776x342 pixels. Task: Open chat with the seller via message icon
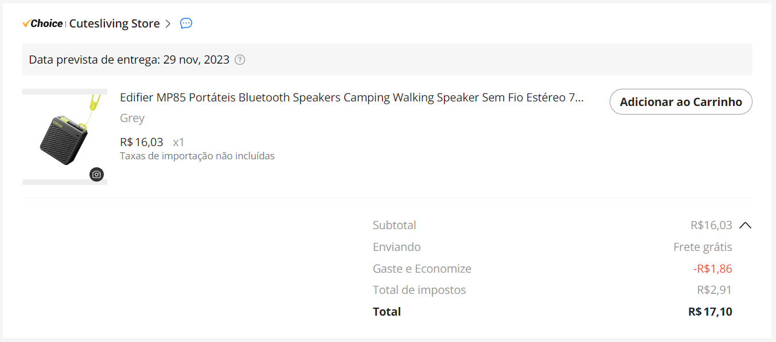click(x=186, y=23)
